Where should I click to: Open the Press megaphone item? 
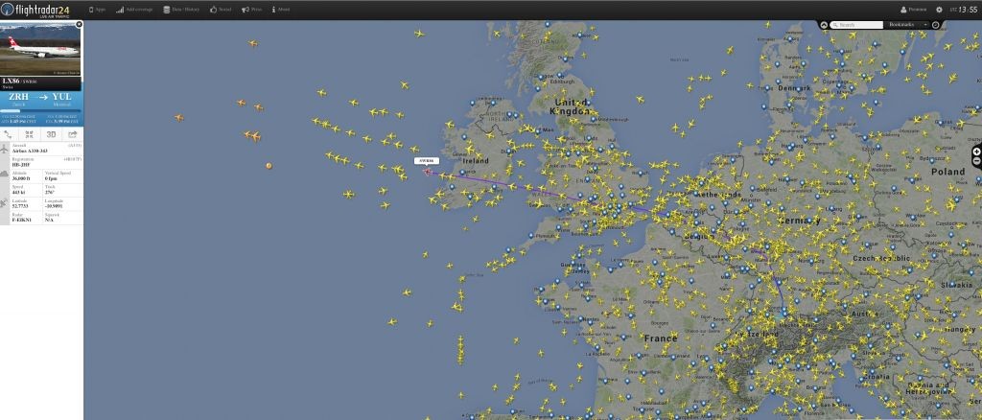tap(252, 10)
